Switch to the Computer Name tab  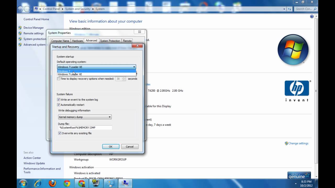tap(60, 41)
